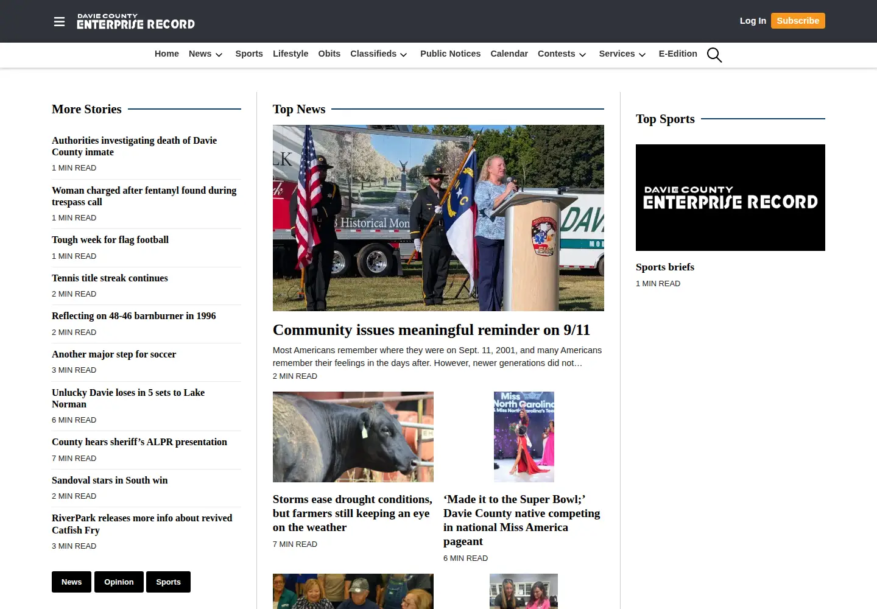Select the Opinion filter button
Screen dimensions: 877x609
[119, 582]
